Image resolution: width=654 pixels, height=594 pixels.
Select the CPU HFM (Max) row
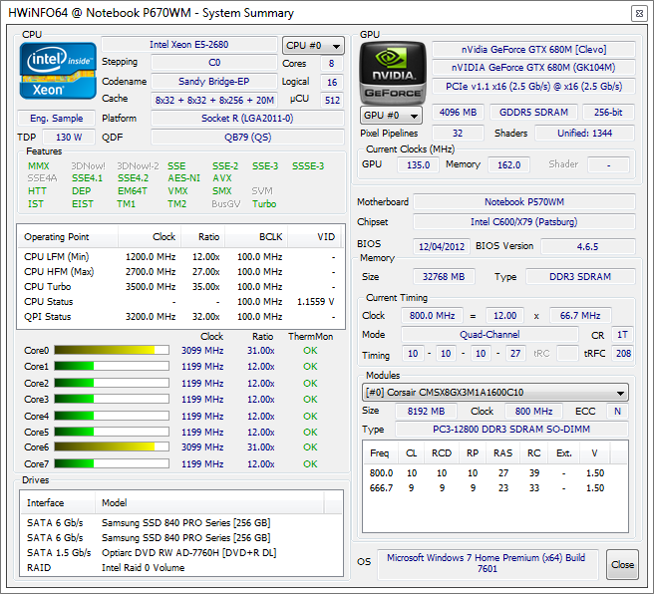180,272
